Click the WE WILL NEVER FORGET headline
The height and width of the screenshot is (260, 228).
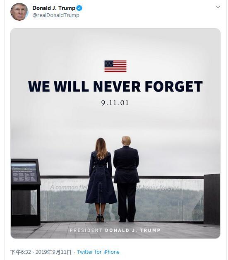point(115,86)
